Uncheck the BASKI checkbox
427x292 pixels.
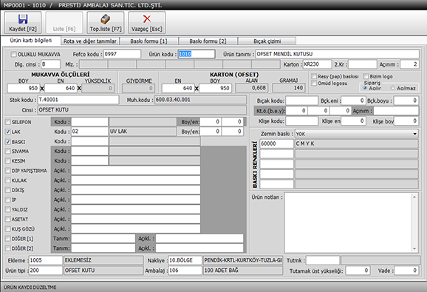[8, 142]
